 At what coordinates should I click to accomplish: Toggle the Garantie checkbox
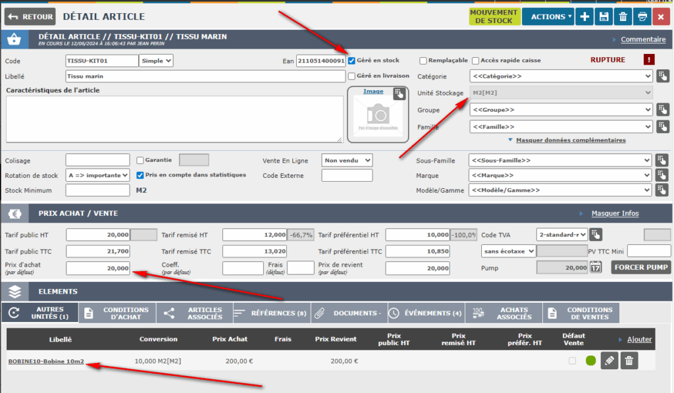click(140, 160)
